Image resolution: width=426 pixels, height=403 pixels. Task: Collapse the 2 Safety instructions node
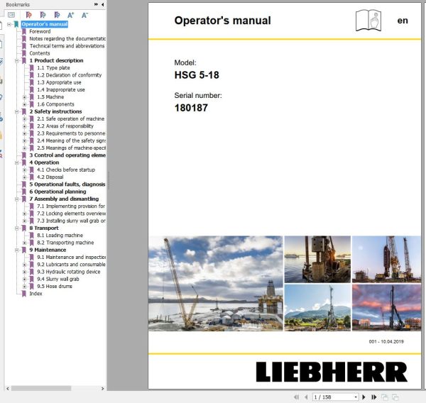pos(17,111)
